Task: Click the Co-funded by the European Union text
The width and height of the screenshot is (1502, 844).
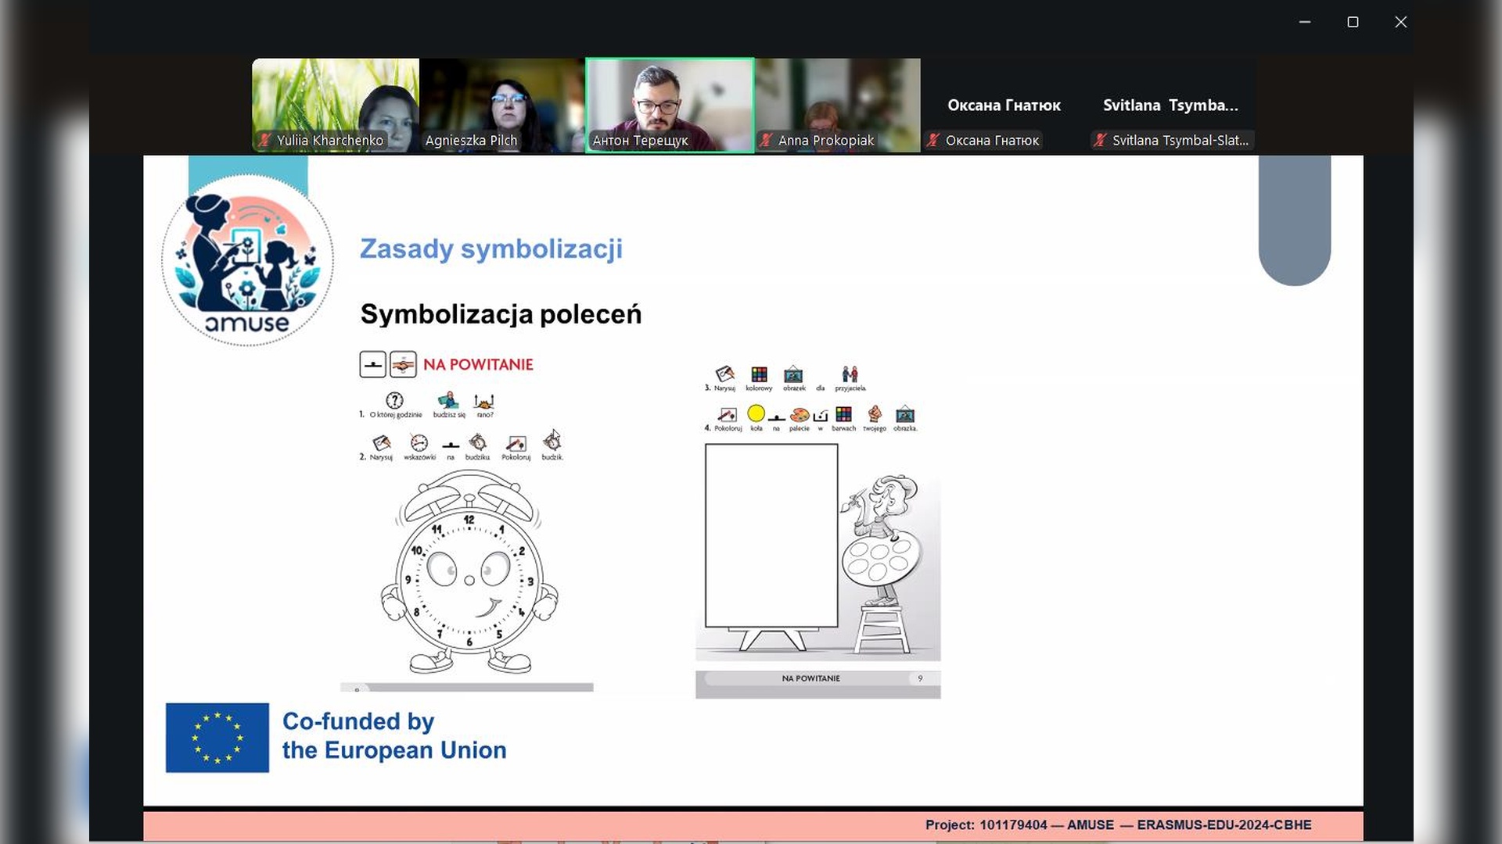Action: tap(393, 735)
